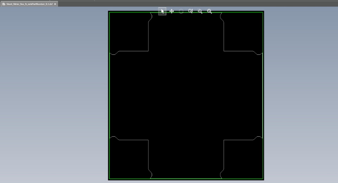Select the bottom-left corner cutout's horizontal line
The width and height of the screenshot is (338, 183).
tap(134, 140)
